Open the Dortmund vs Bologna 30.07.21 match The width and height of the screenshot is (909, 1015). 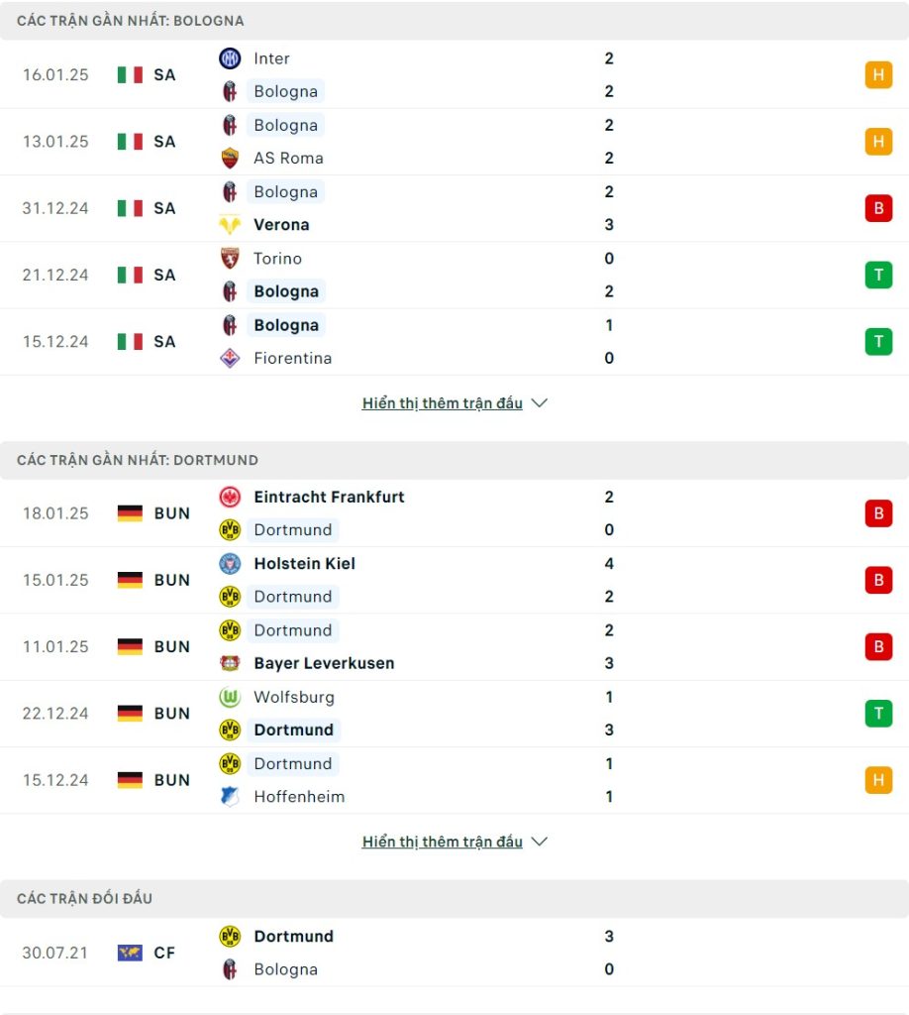click(454, 953)
